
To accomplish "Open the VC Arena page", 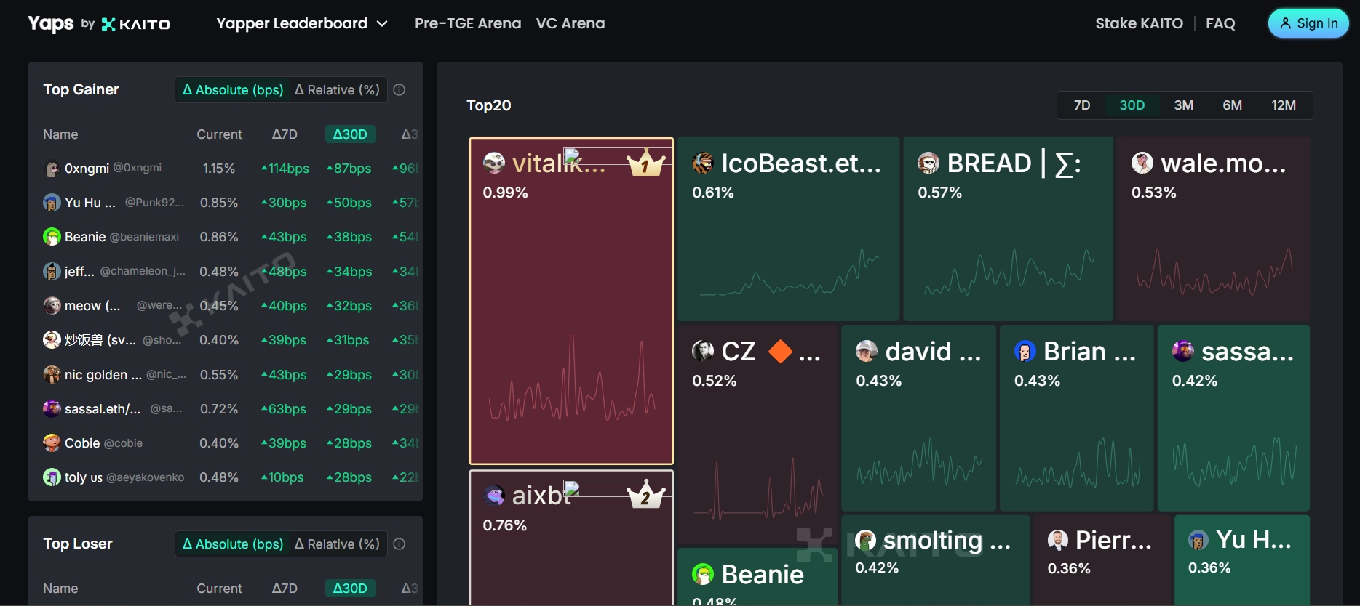I will [570, 23].
